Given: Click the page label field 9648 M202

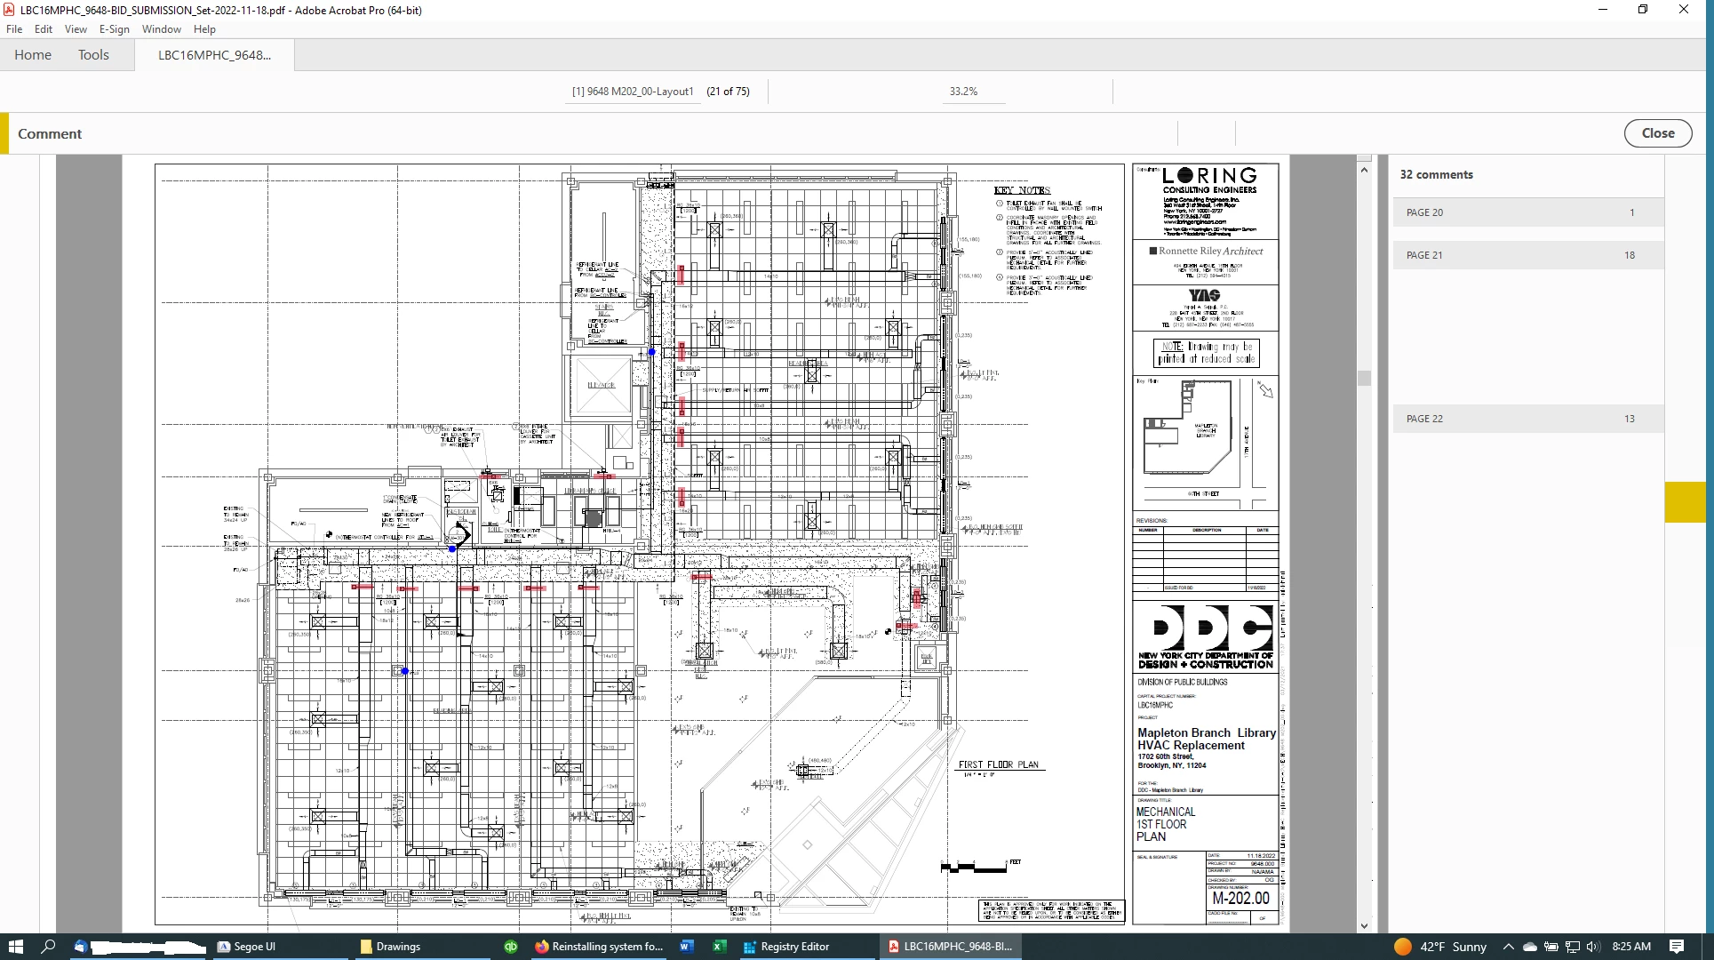Looking at the screenshot, I should point(632,92).
